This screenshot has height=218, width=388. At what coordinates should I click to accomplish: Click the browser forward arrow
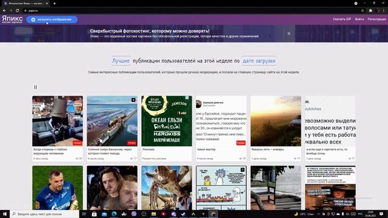click(11, 11)
